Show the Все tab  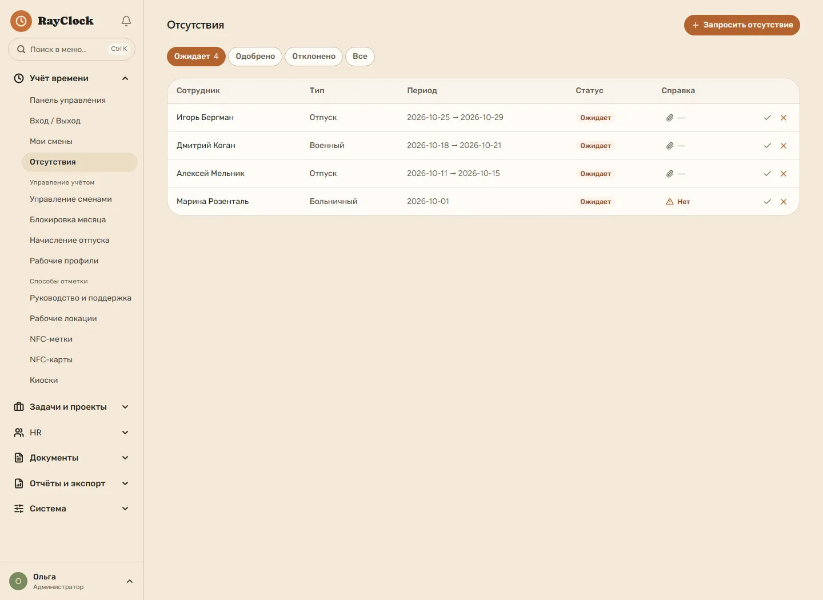[360, 57]
